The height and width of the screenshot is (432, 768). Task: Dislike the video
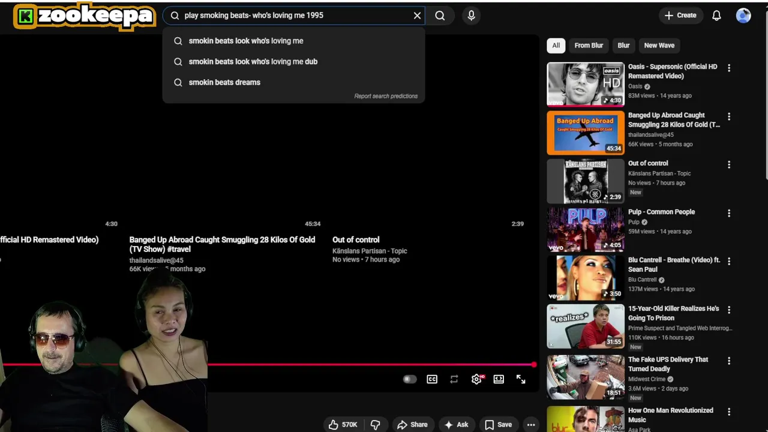pos(376,425)
